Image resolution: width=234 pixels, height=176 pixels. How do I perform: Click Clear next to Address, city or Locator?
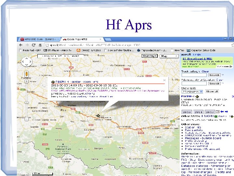pyautogui.click(x=220, y=80)
